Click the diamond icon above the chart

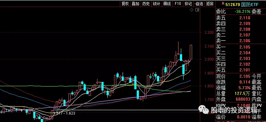click(x=192, y=10)
